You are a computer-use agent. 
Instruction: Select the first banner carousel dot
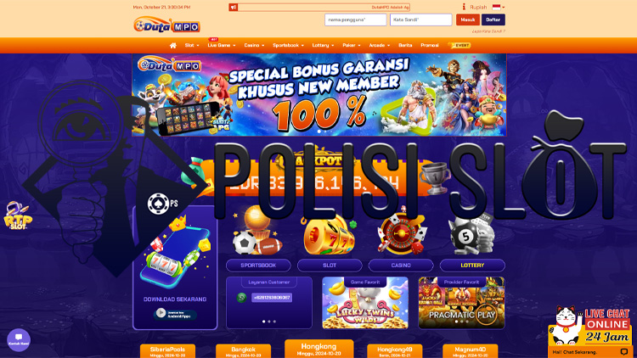[x=318, y=131]
